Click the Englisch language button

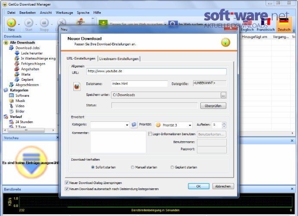pos(247,24)
